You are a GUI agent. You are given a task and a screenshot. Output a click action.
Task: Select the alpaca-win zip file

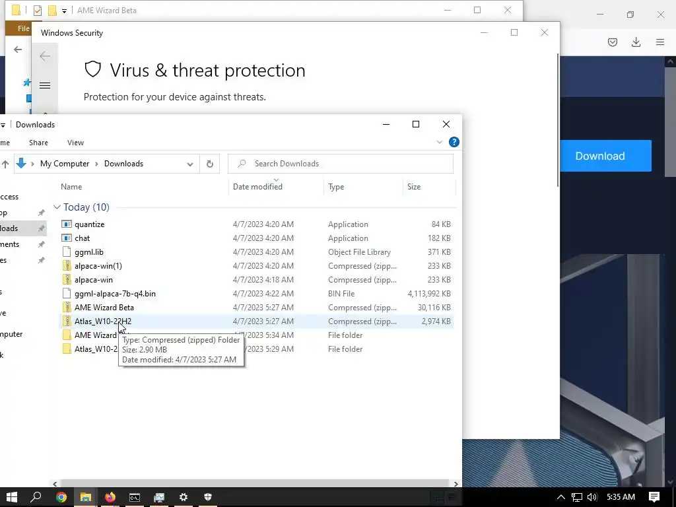(x=94, y=279)
